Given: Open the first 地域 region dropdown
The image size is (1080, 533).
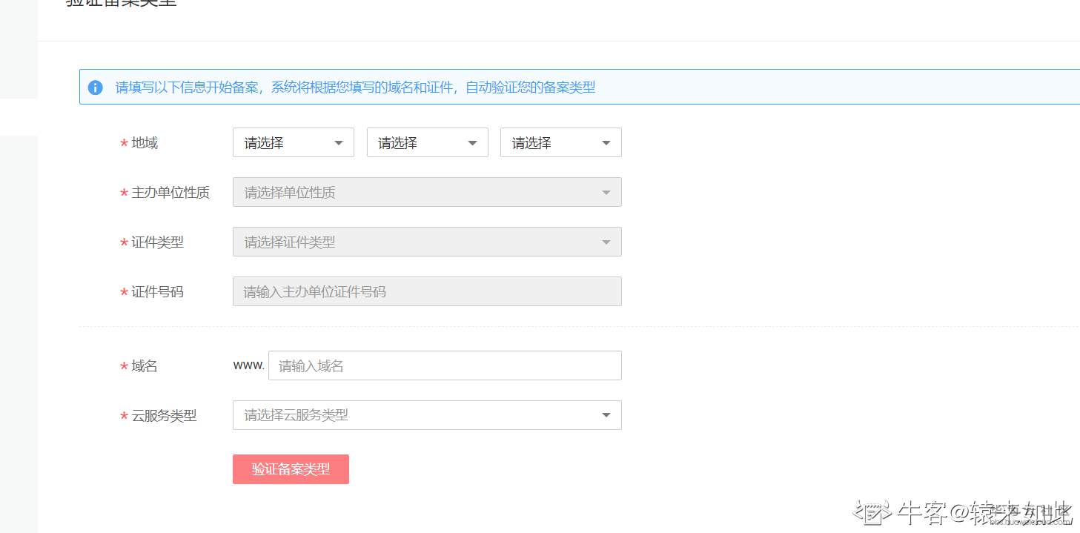Looking at the screenshot, I should click(294, 142).
